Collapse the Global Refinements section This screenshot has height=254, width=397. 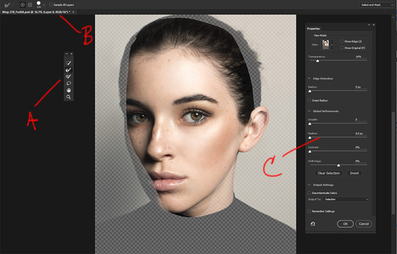309,111
